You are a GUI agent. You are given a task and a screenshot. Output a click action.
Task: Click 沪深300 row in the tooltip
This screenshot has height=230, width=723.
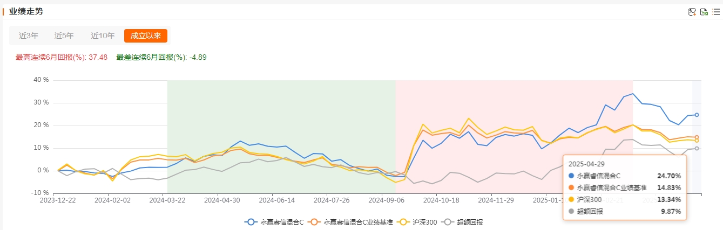coord(625,199)
